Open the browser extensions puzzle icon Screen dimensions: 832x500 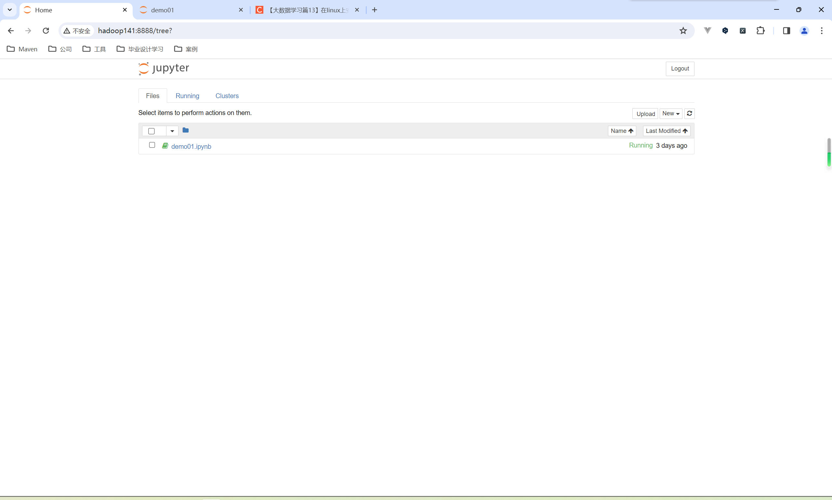(x=760, y=31)
